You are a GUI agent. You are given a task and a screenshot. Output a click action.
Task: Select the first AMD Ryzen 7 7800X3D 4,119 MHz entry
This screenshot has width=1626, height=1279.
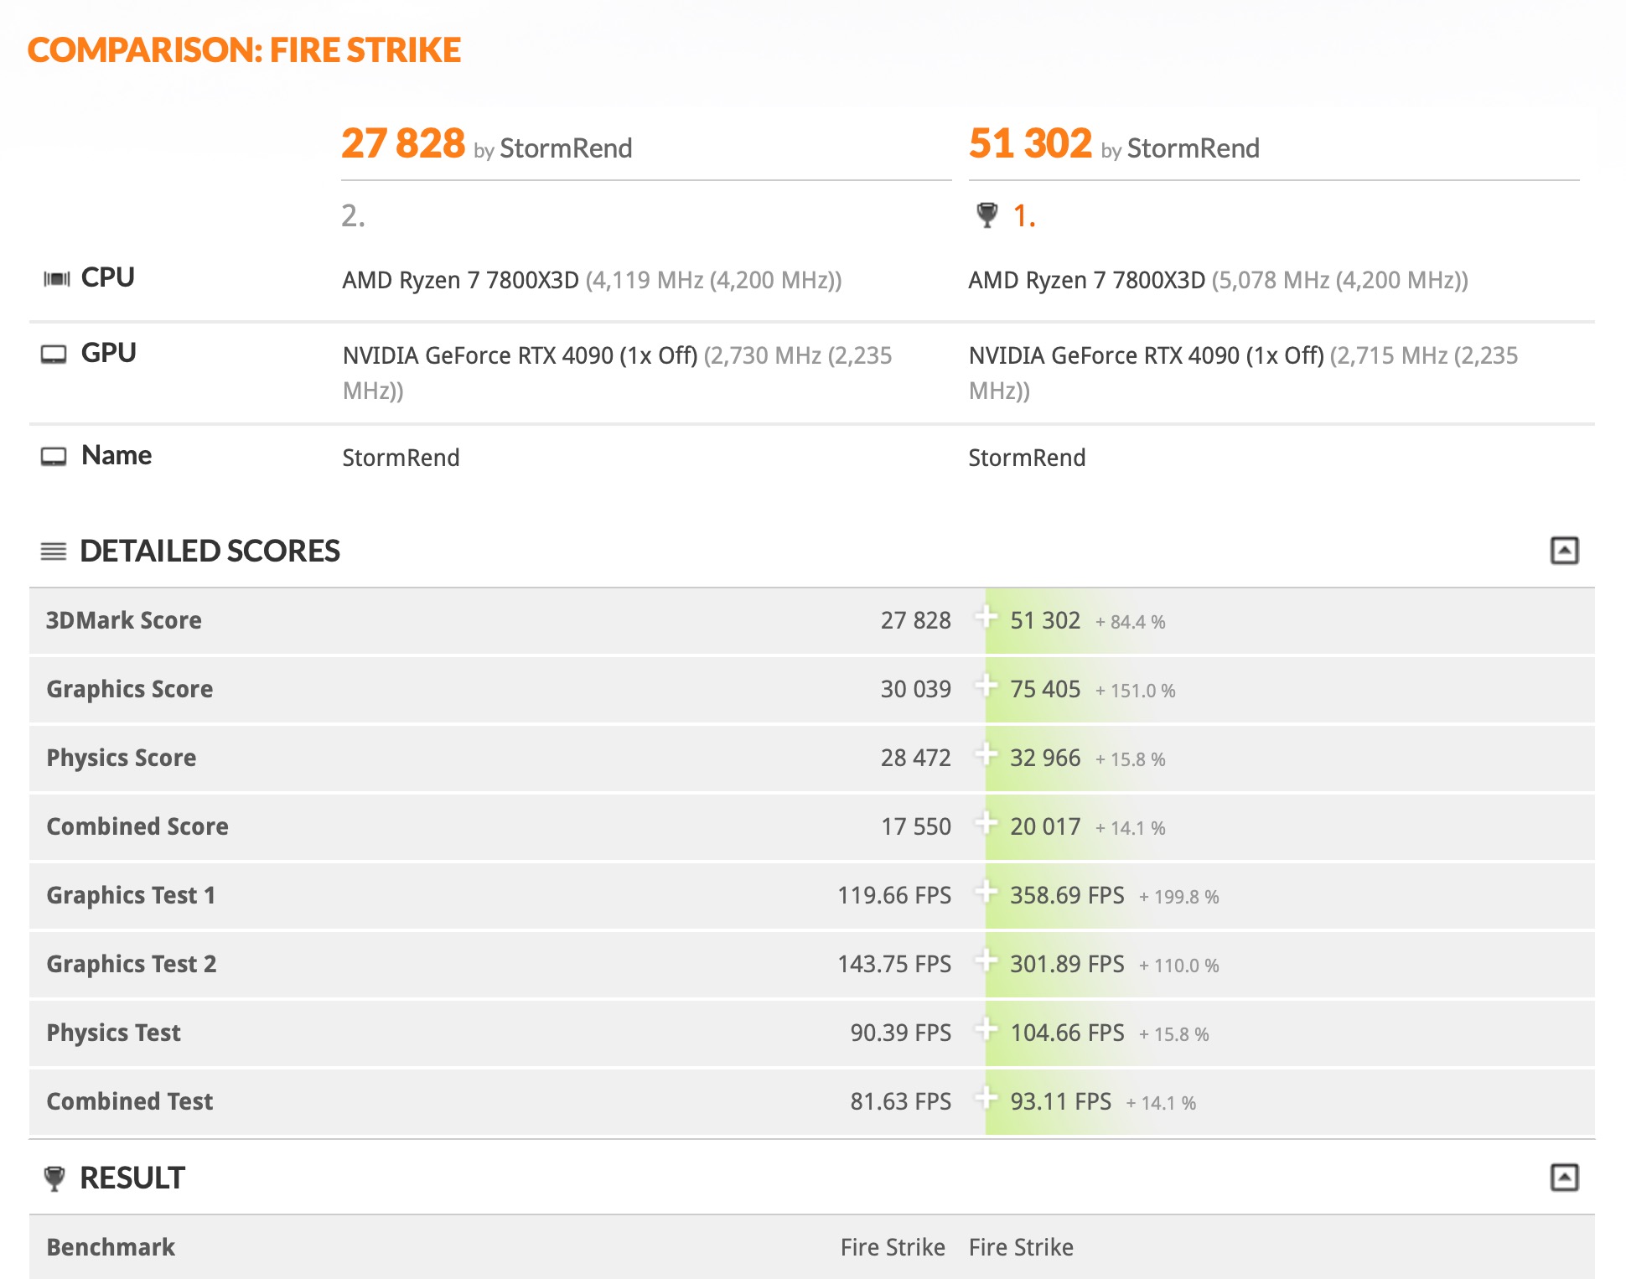(592, 280)
